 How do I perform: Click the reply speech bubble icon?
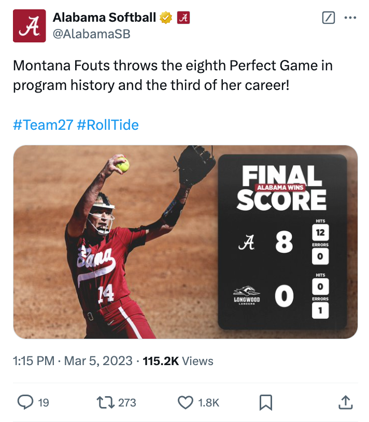click(x=25, y=402)
